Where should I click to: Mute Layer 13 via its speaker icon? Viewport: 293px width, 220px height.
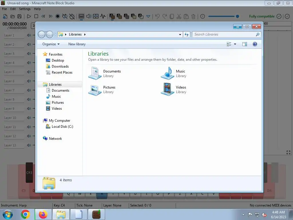pos(29,145)
